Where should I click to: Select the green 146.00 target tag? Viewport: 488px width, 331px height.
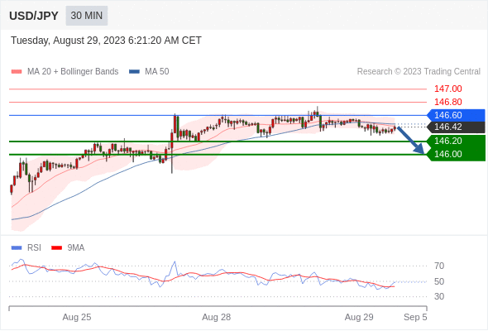tap(456, 154)
